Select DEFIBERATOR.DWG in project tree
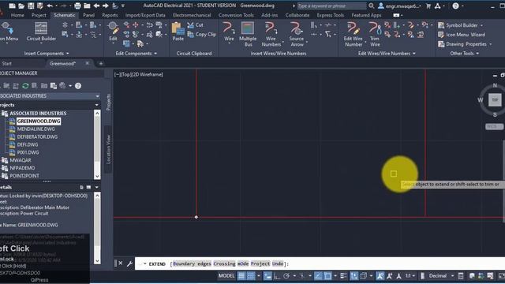Image resolution: width=505 pixels, height=284 pixels. pyautogui.click(x=37, y=136)
